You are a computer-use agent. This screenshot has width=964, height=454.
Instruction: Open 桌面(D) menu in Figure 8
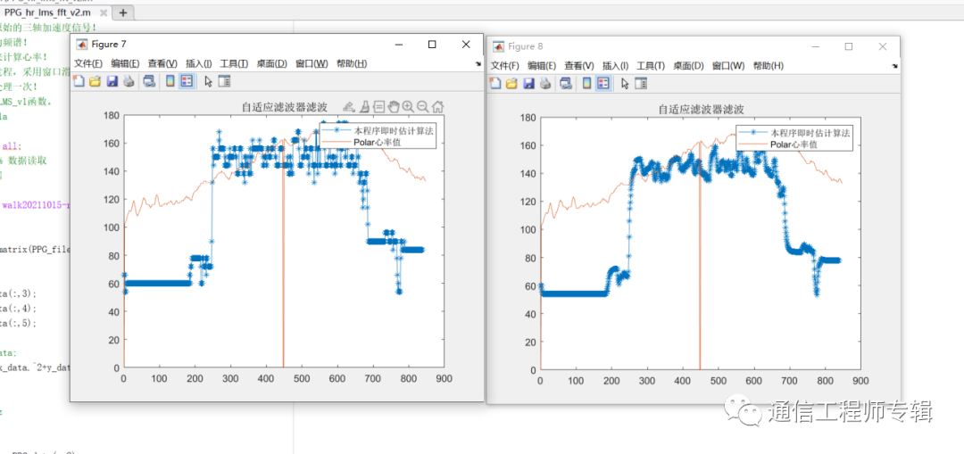pos(689,66)
